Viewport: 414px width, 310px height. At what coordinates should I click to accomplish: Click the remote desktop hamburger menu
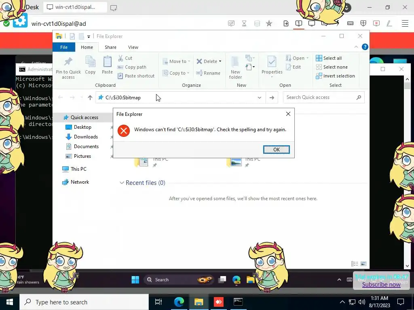coord(405,23)
